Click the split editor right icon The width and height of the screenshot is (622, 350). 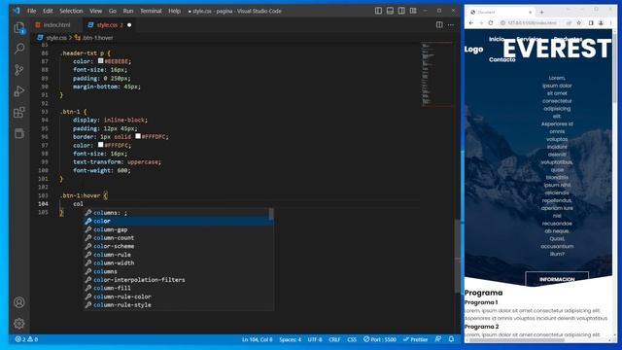(439, 24)
